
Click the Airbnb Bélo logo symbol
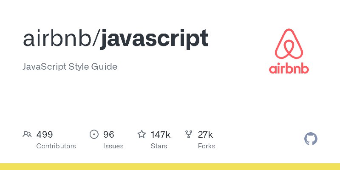289,44
